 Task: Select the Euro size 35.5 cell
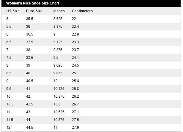click(x=30, y=19)
